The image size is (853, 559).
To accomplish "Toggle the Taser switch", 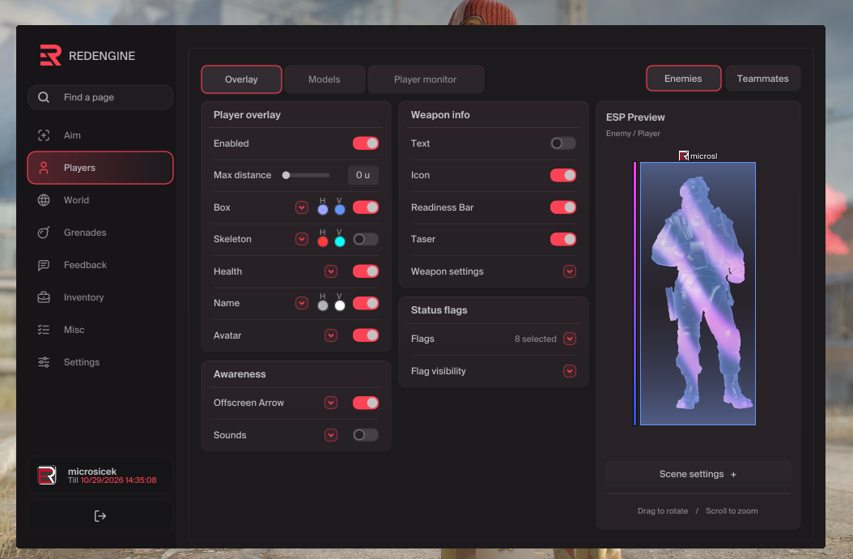I will coord(563,239).
